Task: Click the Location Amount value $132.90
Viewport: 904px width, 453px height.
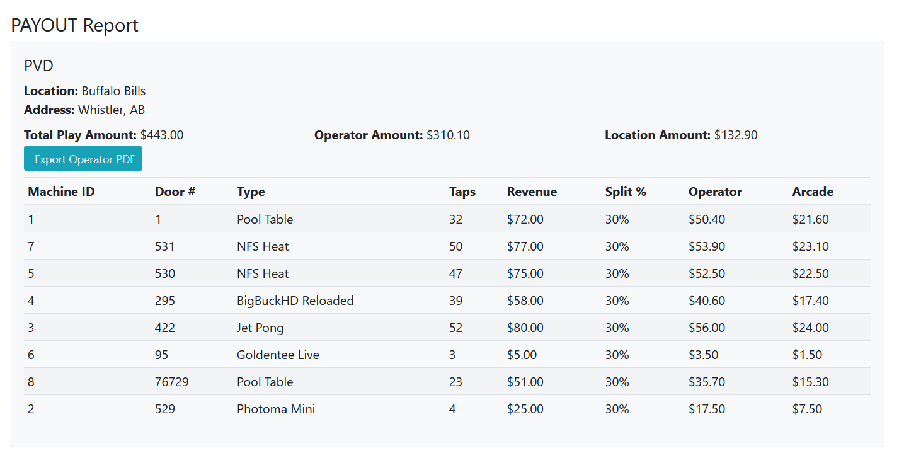Action: point(735,135)
